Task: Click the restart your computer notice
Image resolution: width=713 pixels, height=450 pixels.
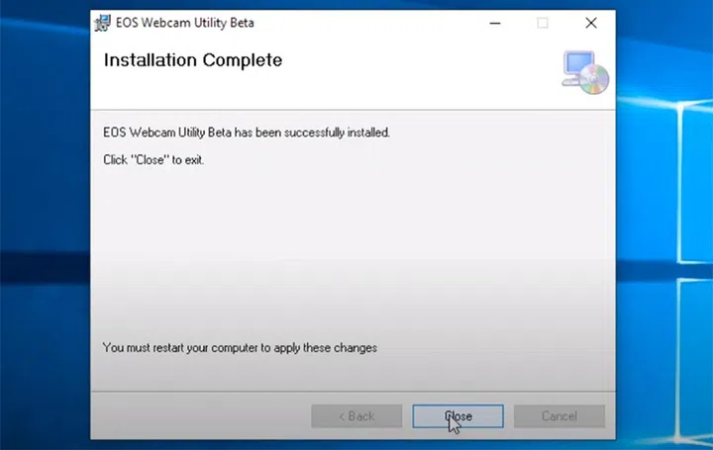Action: (x=240, y=348)
